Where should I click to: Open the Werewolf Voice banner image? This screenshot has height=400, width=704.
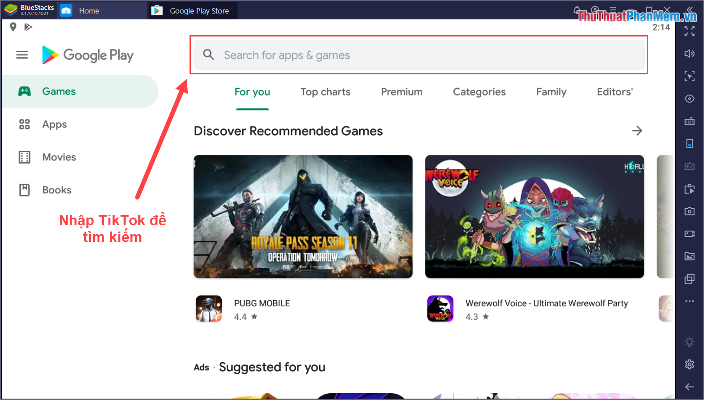click(x=534, y=217)
